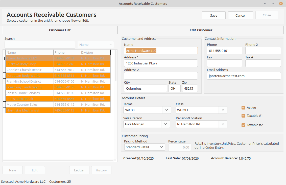Minimize the Accounts Receivable Customers window
The height and width of the screenshot is (185, 286).
point(265,4)
